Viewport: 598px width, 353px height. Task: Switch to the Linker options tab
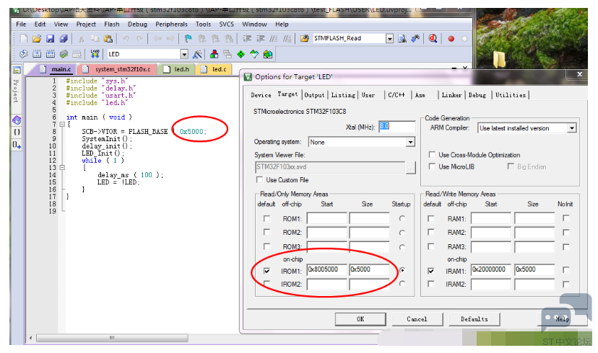pos(451,95)
